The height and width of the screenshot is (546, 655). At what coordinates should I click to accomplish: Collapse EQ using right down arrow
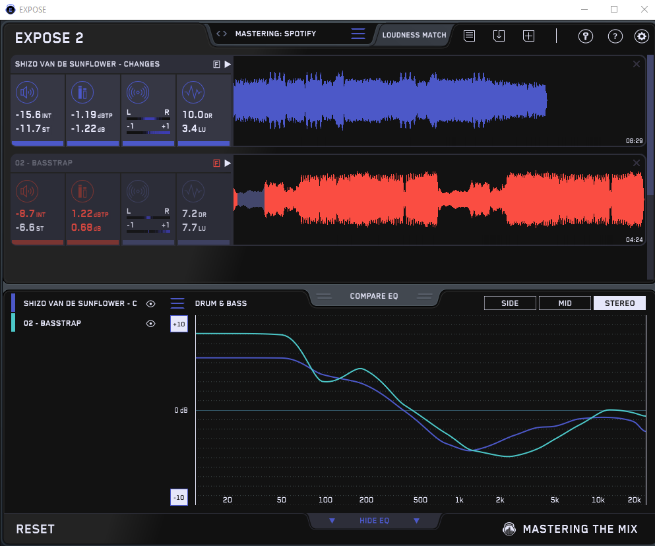[x=416, y=520]
